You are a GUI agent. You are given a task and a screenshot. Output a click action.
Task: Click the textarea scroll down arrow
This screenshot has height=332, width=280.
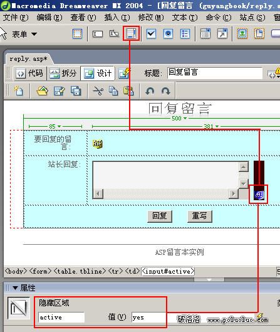click(244, 183)
